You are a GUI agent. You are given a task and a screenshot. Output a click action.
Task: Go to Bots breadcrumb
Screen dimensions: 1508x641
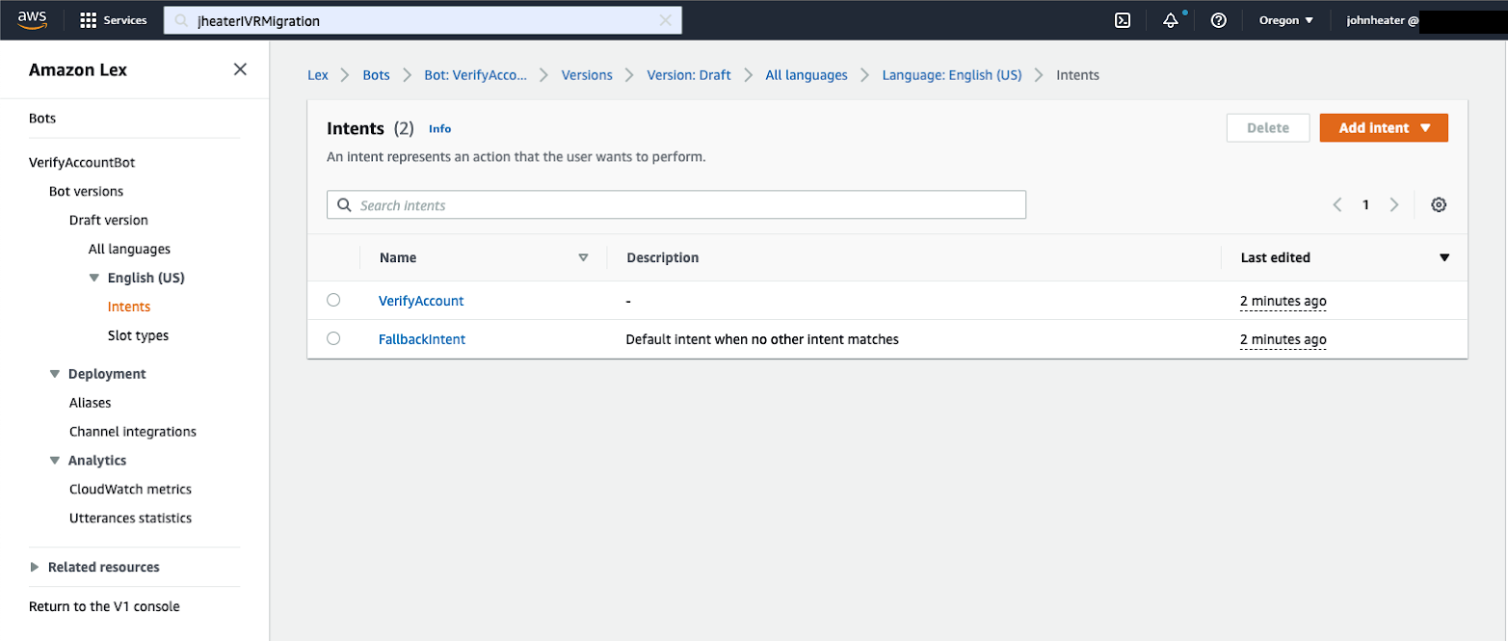376,74
